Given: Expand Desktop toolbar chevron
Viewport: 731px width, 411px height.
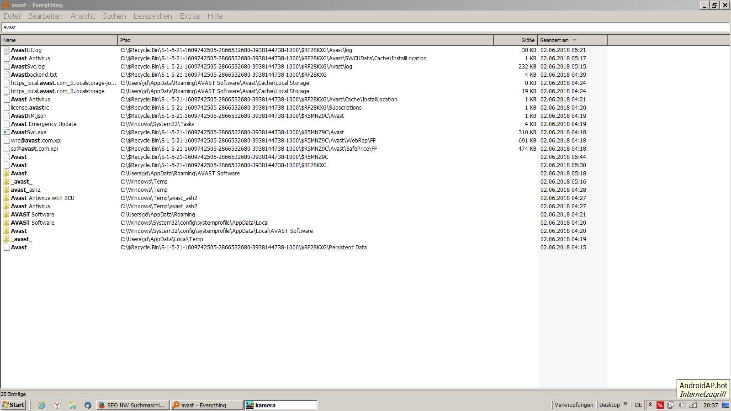Looking at the screenshot, I should click(625, 404).
